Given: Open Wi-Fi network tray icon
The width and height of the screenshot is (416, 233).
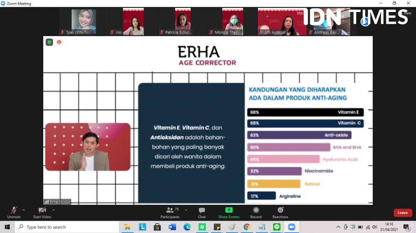Looking at the screenshot, I should pyautogui.click(x=368, y=227).
